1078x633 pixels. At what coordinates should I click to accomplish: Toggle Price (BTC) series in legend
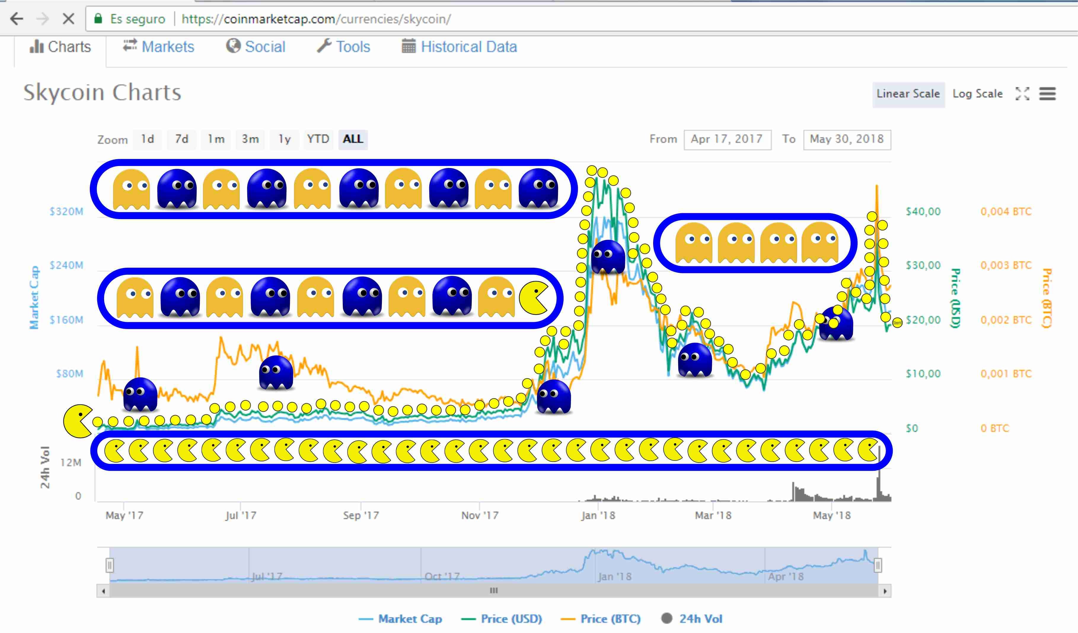[601, 619]
